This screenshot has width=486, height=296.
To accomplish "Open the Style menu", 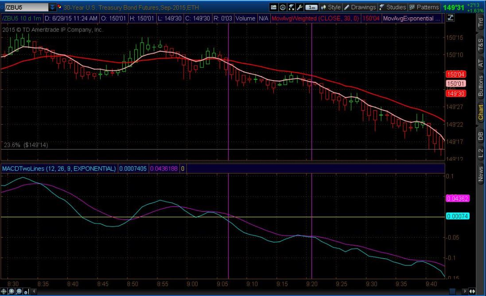I will 330,7.
